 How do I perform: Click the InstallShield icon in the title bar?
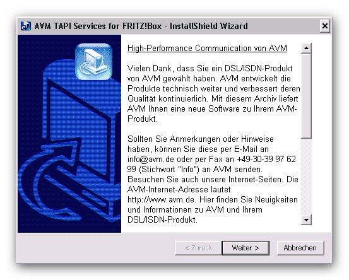click(25, 26)
